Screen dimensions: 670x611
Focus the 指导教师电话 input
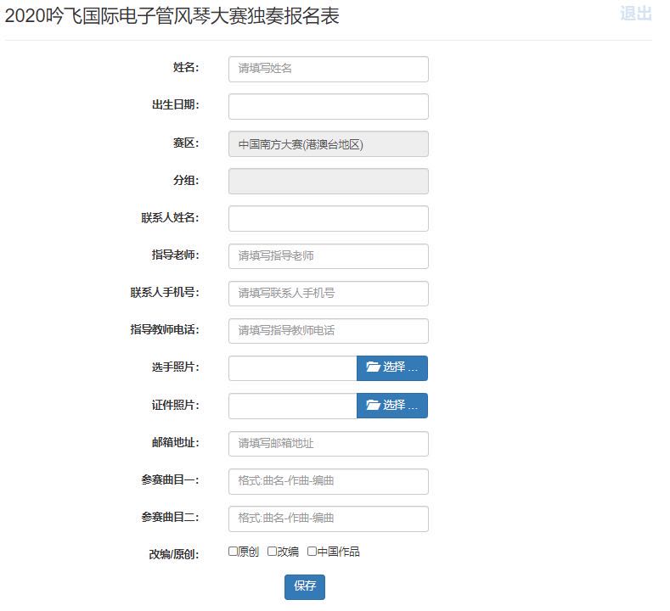click(328, 331)
